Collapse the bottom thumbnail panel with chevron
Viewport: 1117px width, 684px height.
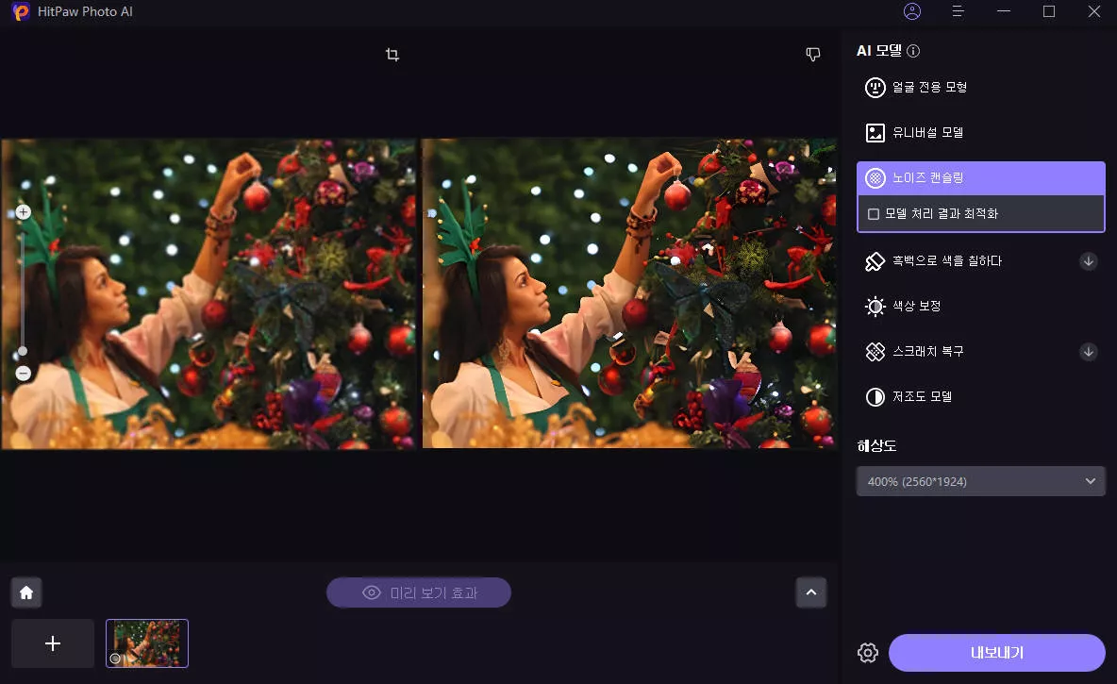(x=811, y=592)
